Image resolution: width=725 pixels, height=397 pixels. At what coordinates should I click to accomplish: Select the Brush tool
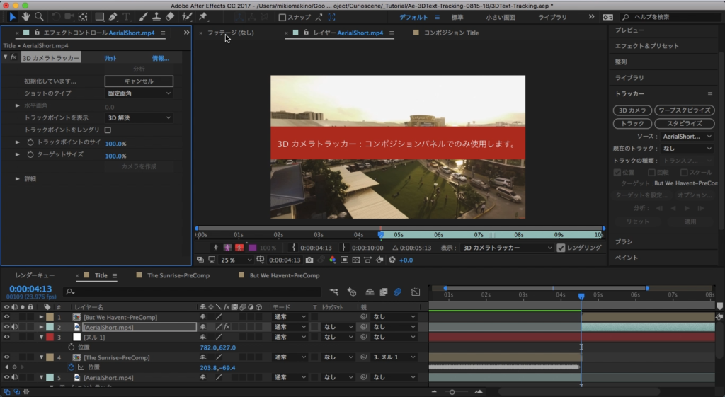coord(144,16)
